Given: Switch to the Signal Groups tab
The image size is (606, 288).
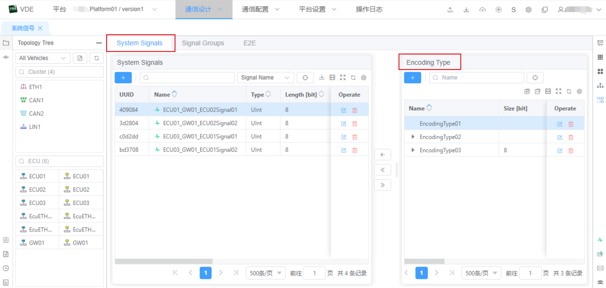Looking at the screenshot, I should (203, 43).
